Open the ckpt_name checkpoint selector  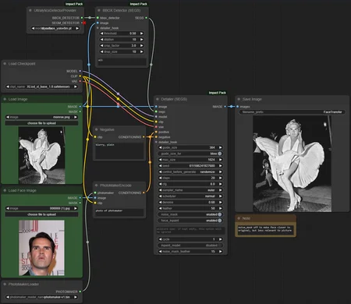tap(42, 87)
